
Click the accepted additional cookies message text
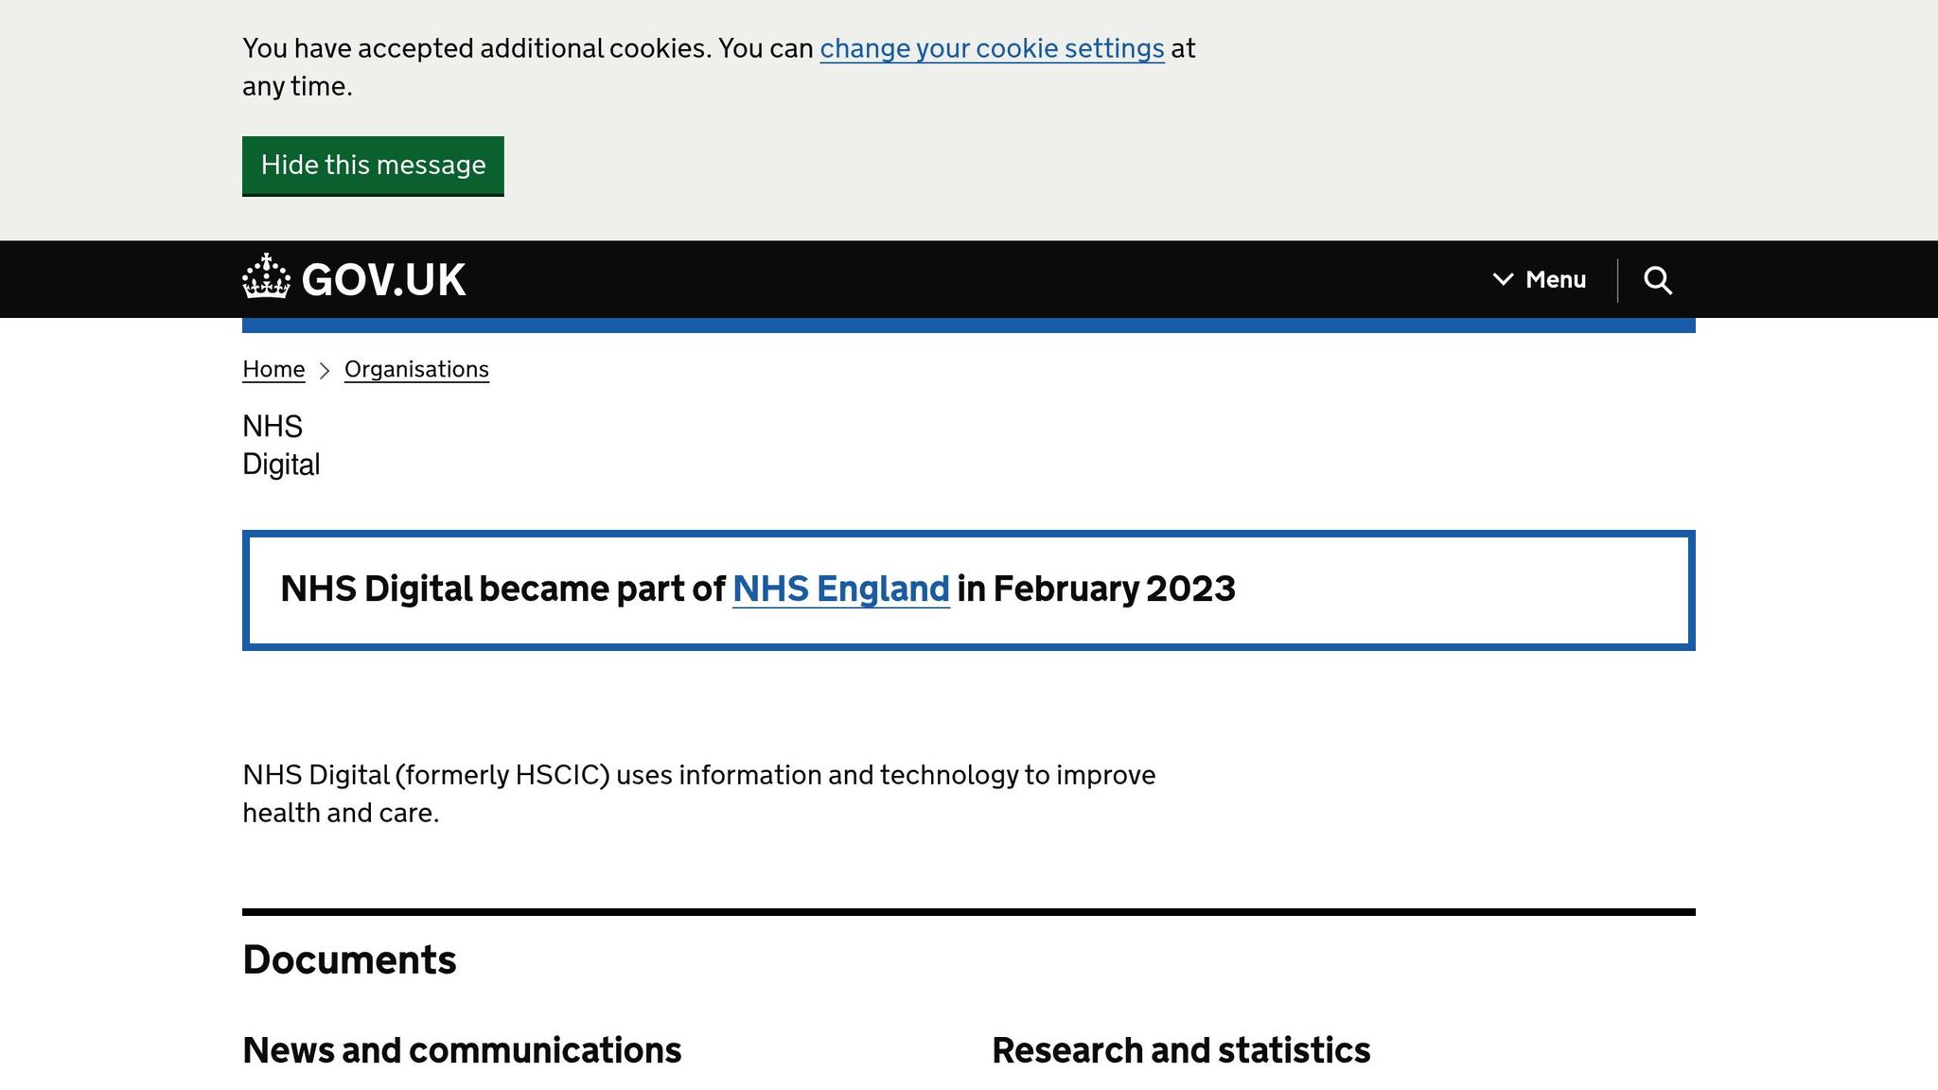click(719, 67)
